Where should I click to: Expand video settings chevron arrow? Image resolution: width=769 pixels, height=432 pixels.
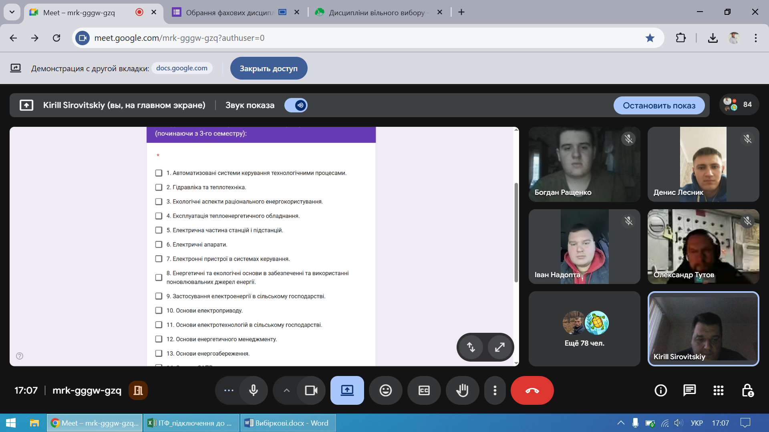pyautogui.click(x=286, y=390)
